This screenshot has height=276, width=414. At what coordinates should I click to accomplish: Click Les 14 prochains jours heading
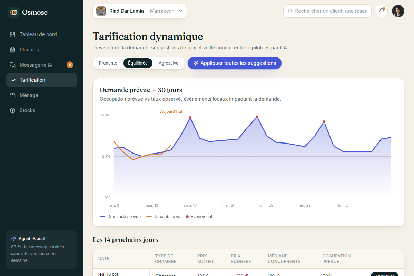click(x=125, y=240)
